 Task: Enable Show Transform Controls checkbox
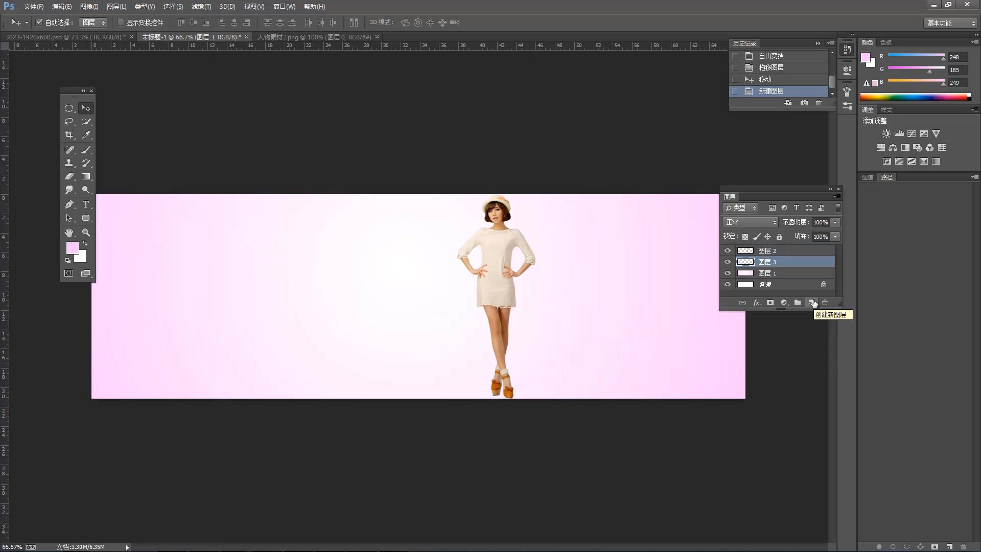tap(121, 22)
